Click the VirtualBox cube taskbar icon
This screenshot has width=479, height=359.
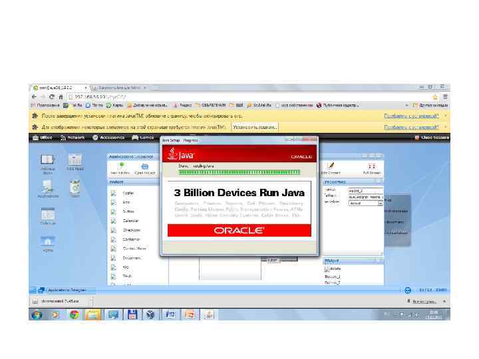tap(150, 314)
